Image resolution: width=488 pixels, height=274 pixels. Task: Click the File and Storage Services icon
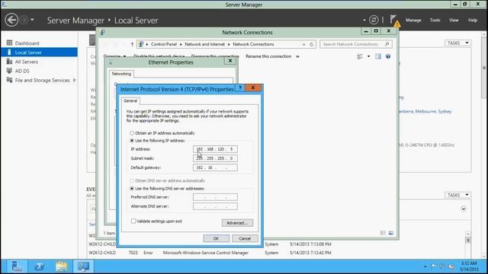coord(9,80)
